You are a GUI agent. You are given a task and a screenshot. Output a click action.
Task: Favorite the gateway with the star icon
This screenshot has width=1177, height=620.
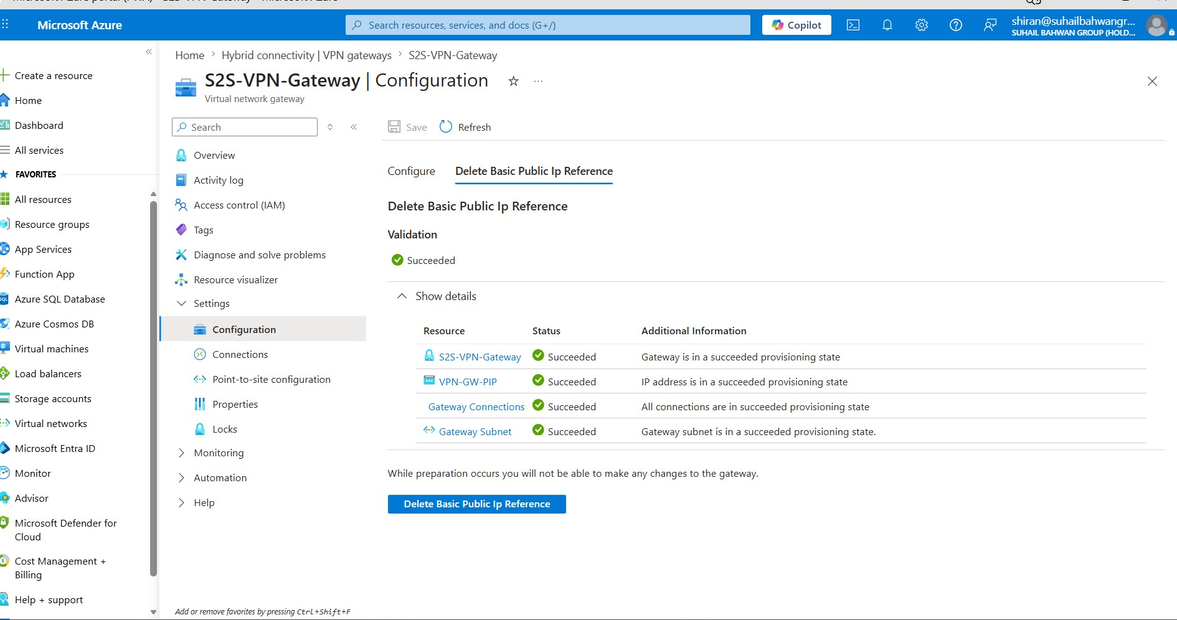click(x=514, y=81)
